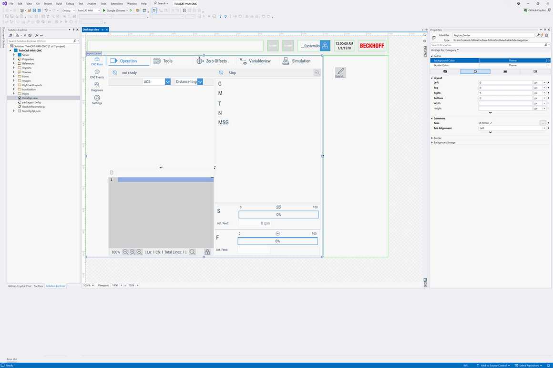Click the zoom-in magnifier in editor footer

point(139,252)
